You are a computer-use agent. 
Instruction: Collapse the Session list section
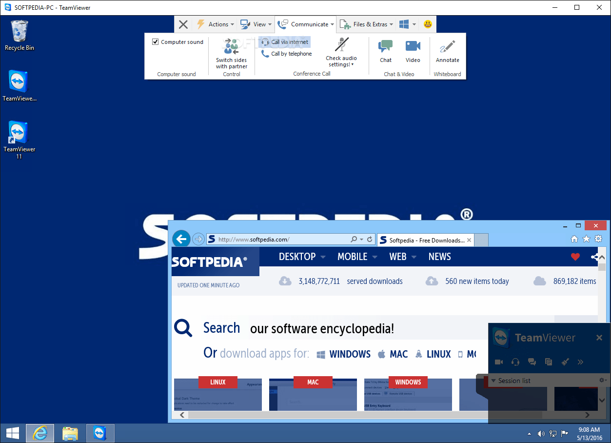point(494,381)
